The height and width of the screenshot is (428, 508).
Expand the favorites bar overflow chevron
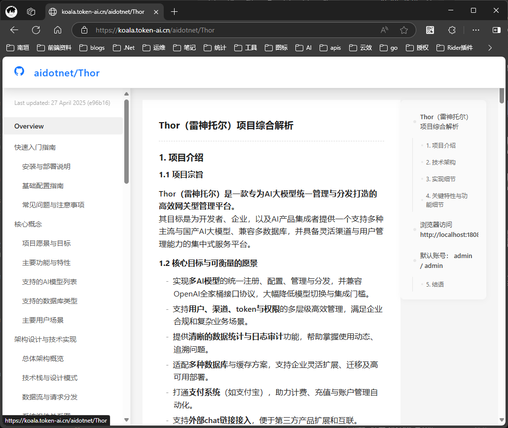pyautogui.click(x=489, y=47)
